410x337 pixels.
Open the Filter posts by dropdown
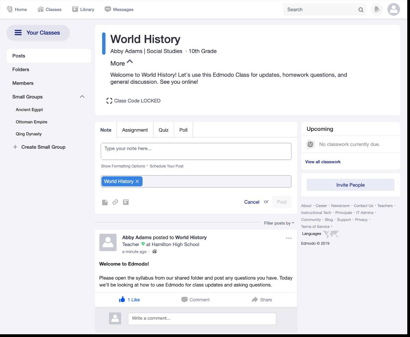(x=279, y=223)
